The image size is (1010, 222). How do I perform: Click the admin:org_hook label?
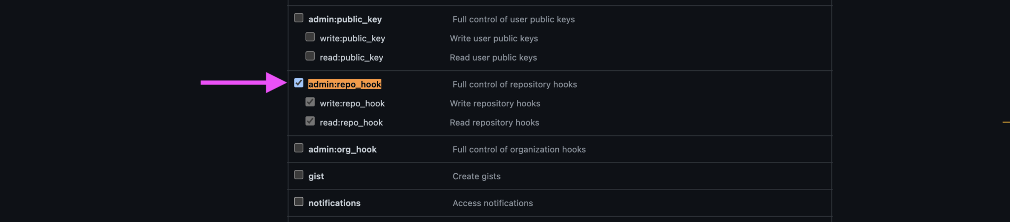342,150
